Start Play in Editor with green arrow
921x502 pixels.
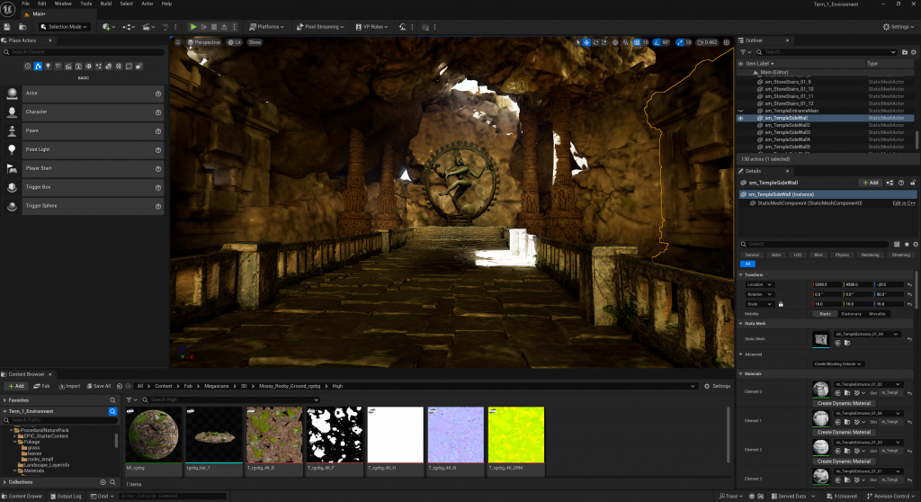(x=192, y=26)
